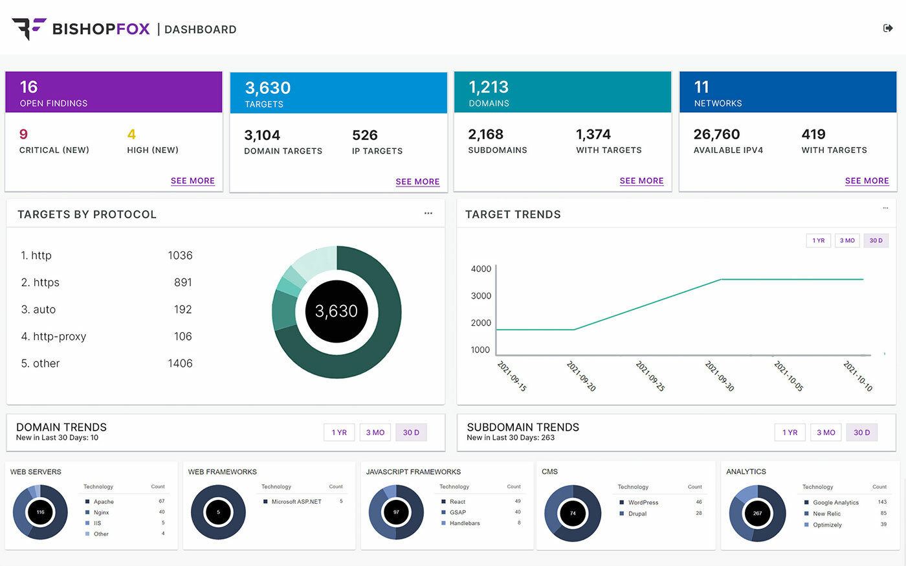Set Subdomain Trends to 30 D
This screenshot has width=906, height=566.
coord(861,433)
